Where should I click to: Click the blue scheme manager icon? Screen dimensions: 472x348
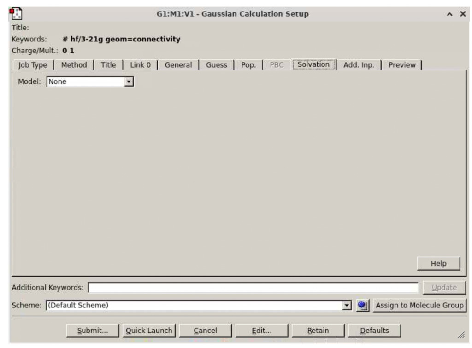click(x=362, y=305)
